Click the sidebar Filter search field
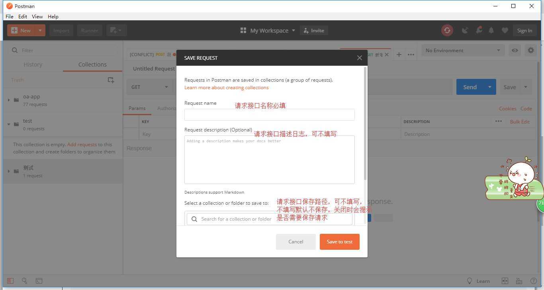Image resolution: width=544 pixels, height=290 pixels. (x=63, y=50)
